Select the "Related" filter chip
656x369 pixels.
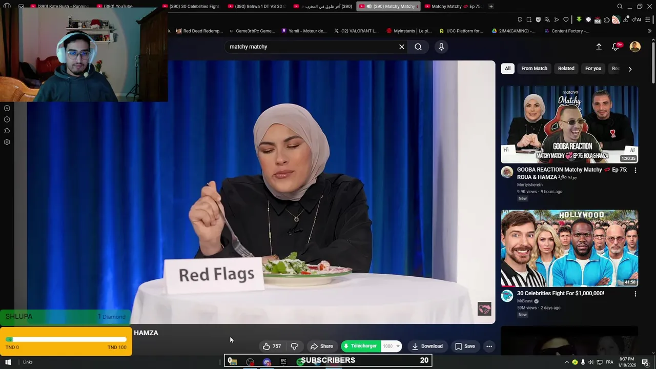tap(566, 68)
